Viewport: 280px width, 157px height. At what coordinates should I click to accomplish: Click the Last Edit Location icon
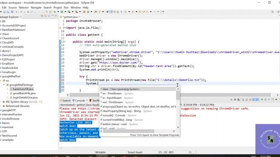(x=140, y=12)
